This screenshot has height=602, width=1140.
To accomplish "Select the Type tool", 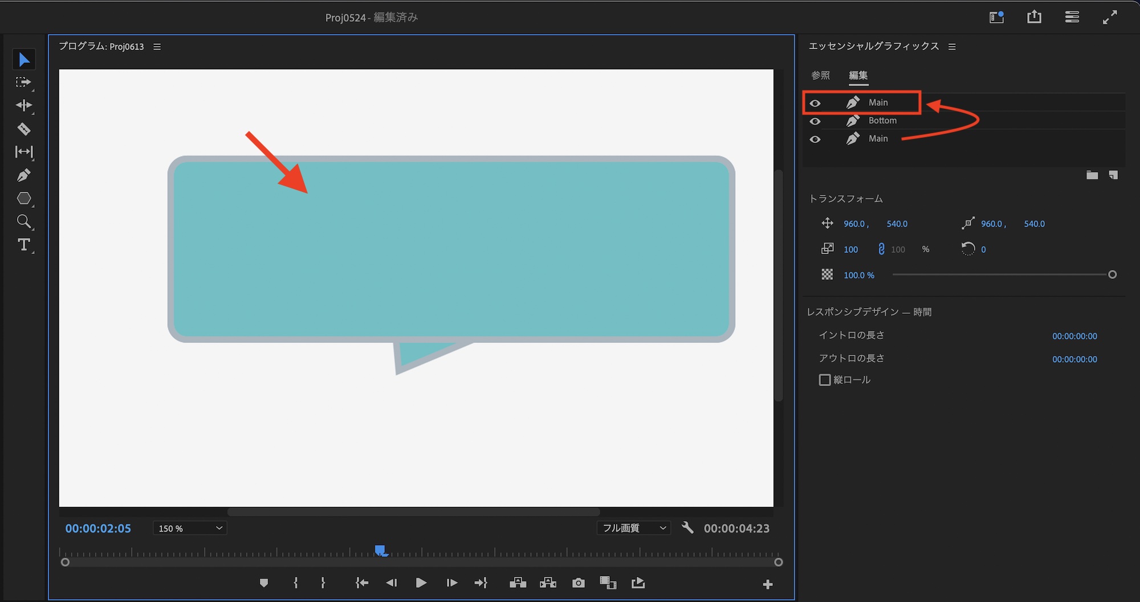I will click(24, 245).
